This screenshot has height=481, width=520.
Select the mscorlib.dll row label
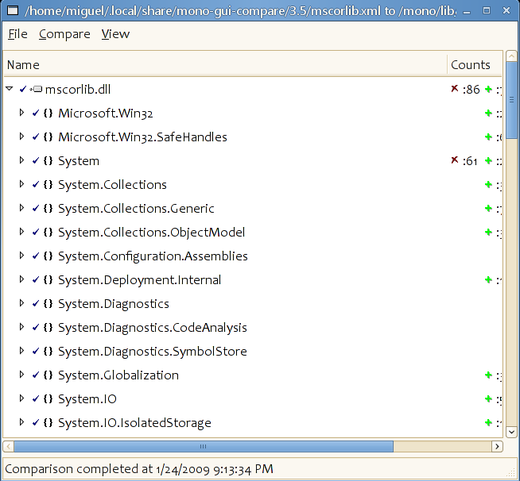(78, 90)
